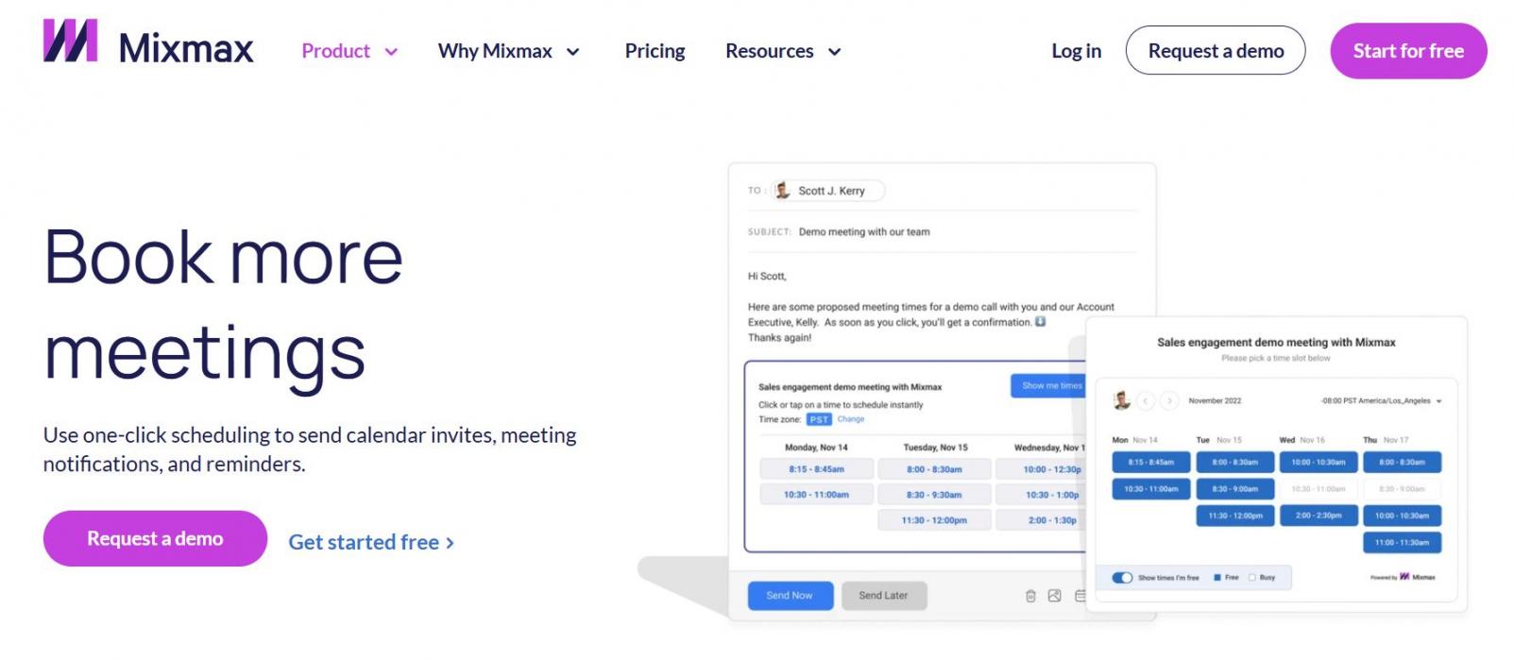The height and width of the screenshot is (660, 1514).
Task: Click the previous month arrow beside November 2022
Action: [x=1146, y=401]
